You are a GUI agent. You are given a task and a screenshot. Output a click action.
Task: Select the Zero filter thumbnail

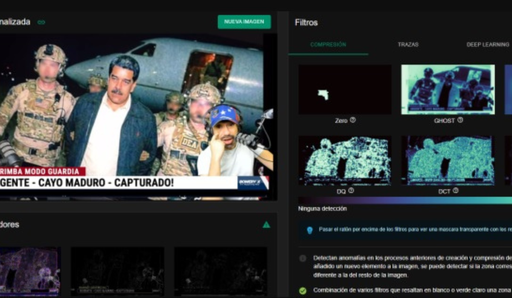coord(345,89)
